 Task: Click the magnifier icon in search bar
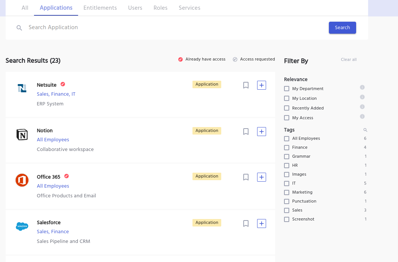tap(19, 28)
